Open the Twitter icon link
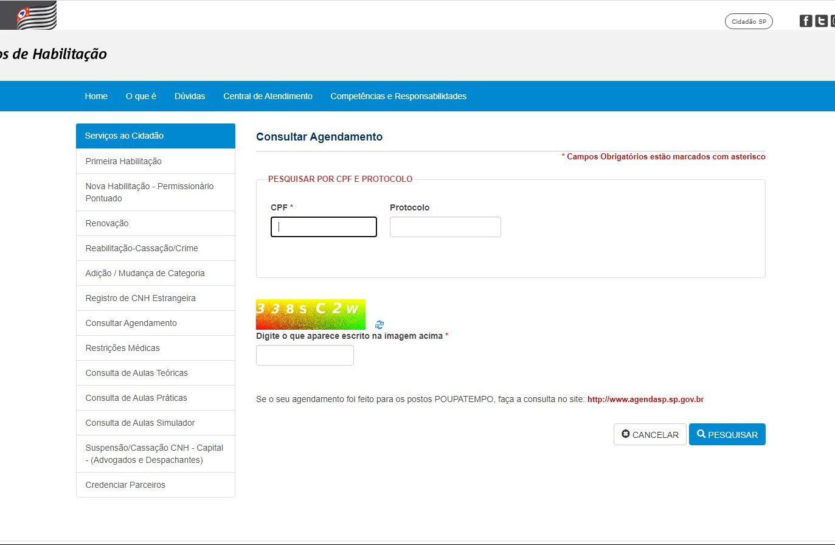Viewport: 835px width, 545px height. (822, 21)
